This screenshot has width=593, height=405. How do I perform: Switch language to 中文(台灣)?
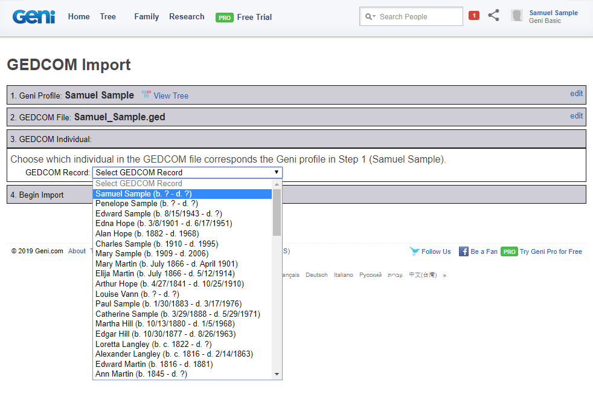(423, 275)
